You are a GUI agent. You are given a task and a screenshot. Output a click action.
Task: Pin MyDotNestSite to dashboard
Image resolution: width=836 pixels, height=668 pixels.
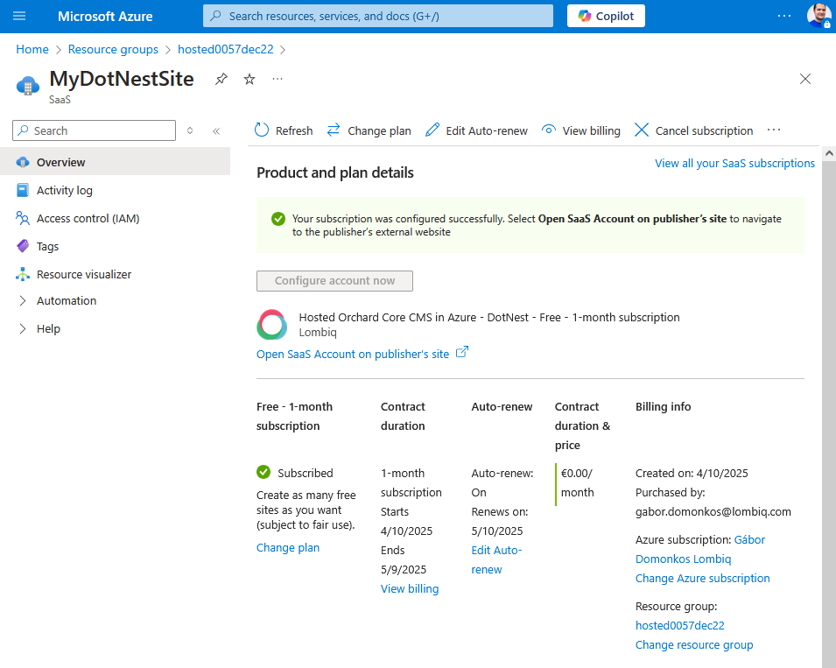pos(221,80)
